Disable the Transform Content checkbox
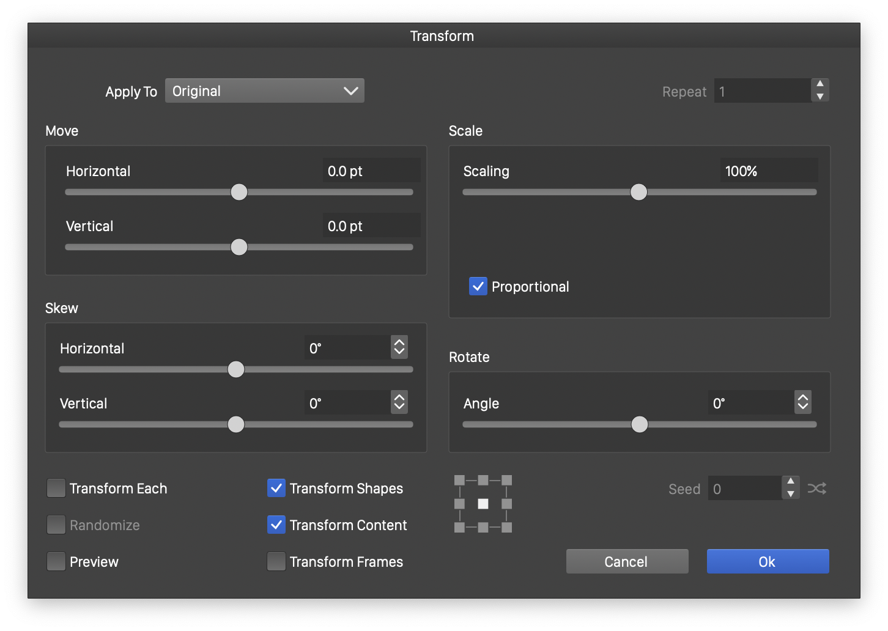Screen dimensions: 888x631 (276, 525)
